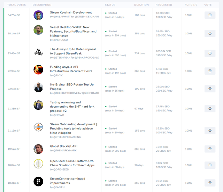
Task: Click the @FABIEN SteemConnect logo avatar
Action: coord(38,182)
